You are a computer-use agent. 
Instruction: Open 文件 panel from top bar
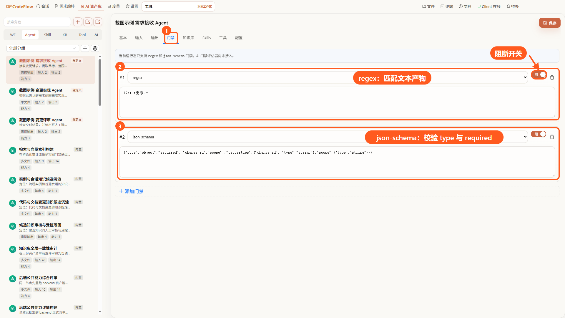[x=428, y=6]
